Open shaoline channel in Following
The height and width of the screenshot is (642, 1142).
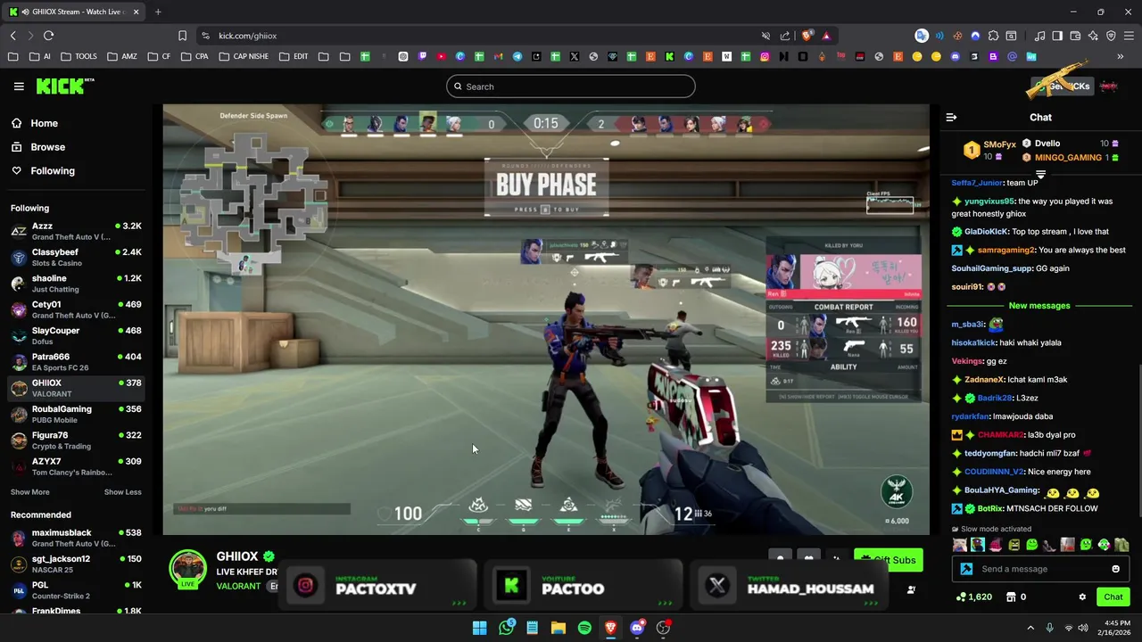coord(76,284)
